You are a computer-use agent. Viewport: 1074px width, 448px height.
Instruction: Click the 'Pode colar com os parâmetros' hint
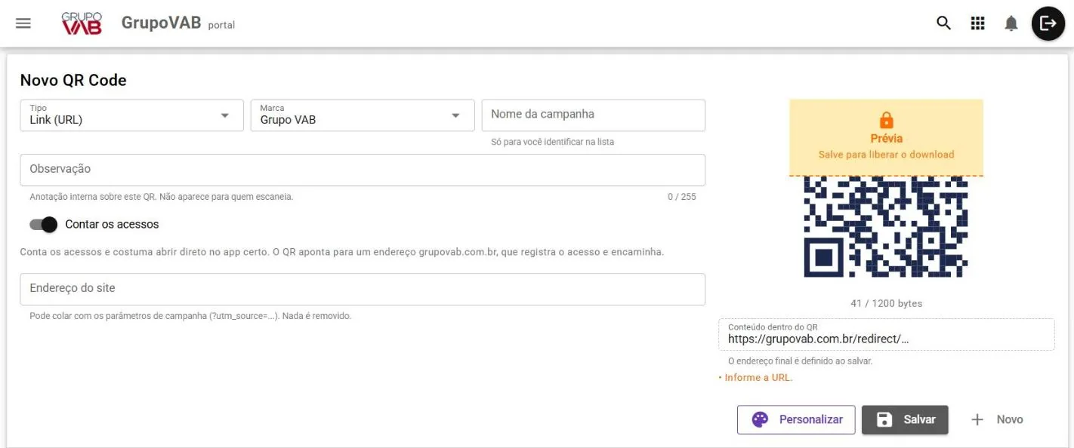tap(190, 316)
